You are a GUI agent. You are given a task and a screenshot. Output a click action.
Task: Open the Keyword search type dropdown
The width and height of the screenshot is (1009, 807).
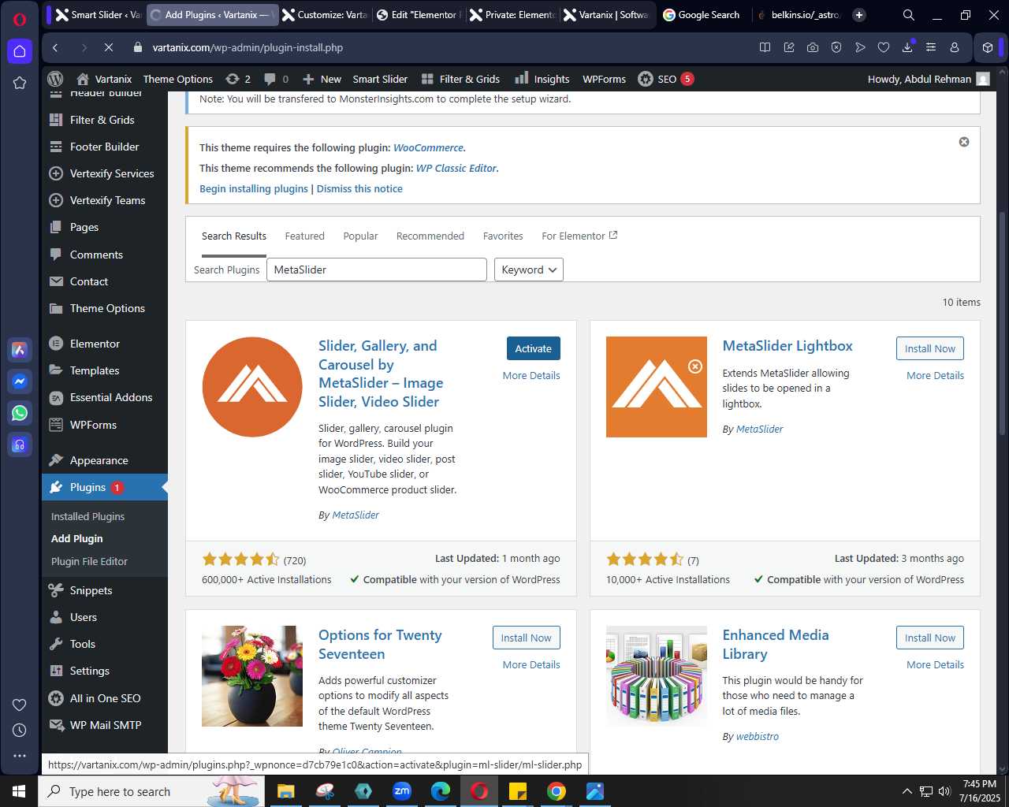(x=528, y=270)
